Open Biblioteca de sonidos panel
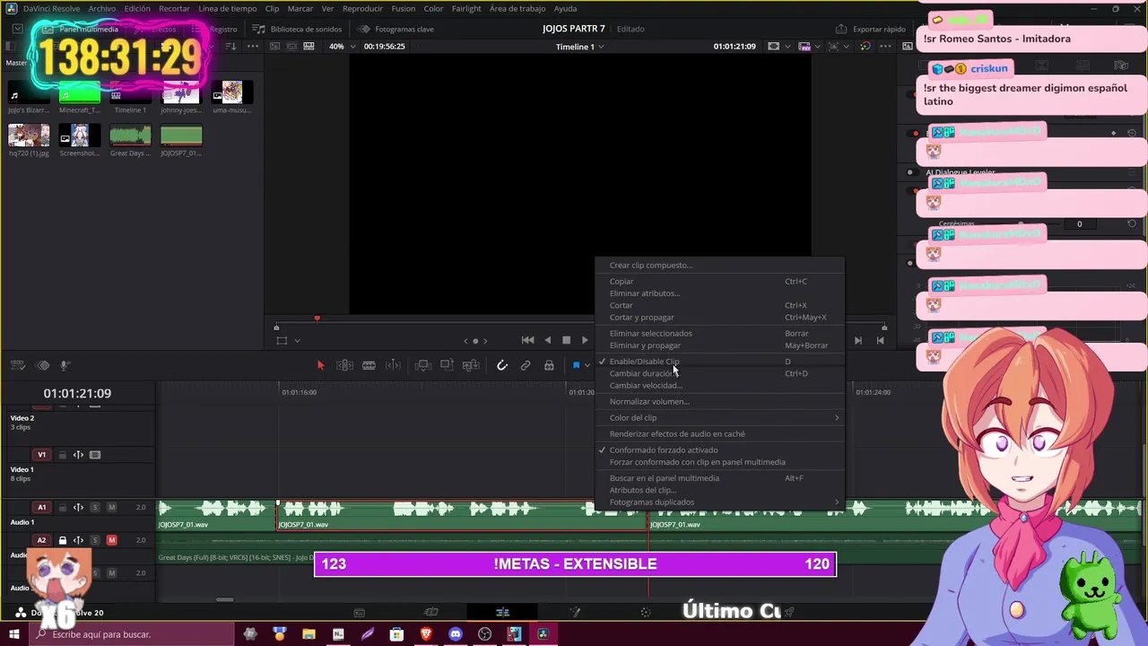The image size is (1148, 646). 298,29
